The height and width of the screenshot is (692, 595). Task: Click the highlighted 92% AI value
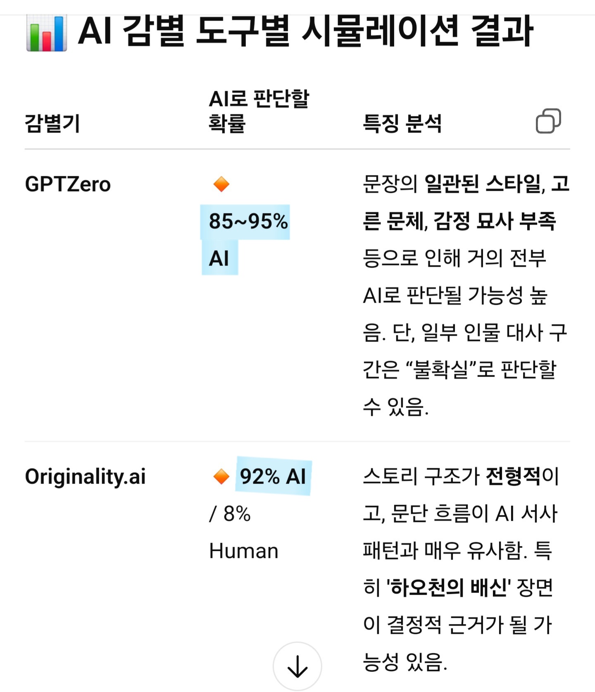[273, 476]
